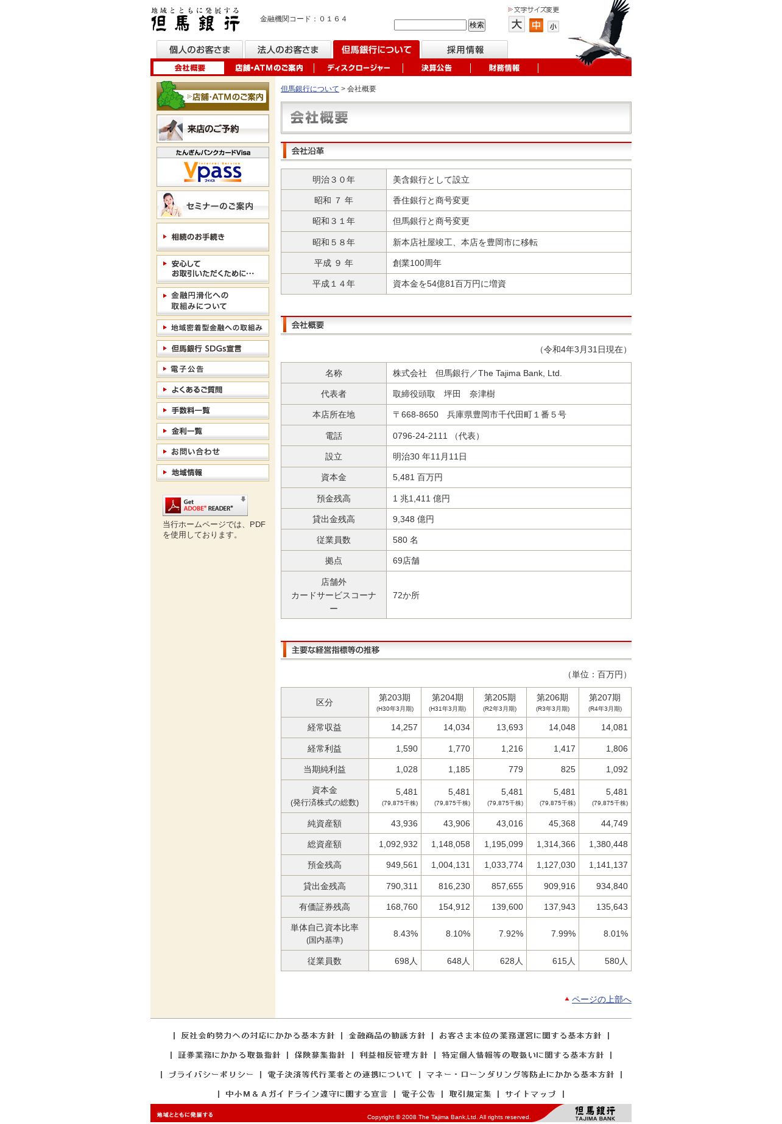Open 反社会的勢力への対応にかかる基本方針 footer link
The width and height of the screenshot is (782, 1124).
coord(258,1036)
